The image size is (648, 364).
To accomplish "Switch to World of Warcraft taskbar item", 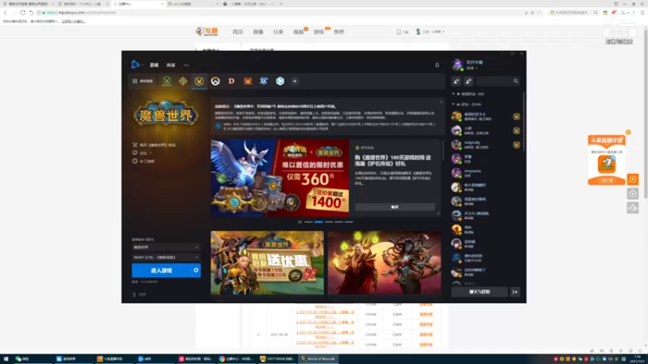I will 318,359.
